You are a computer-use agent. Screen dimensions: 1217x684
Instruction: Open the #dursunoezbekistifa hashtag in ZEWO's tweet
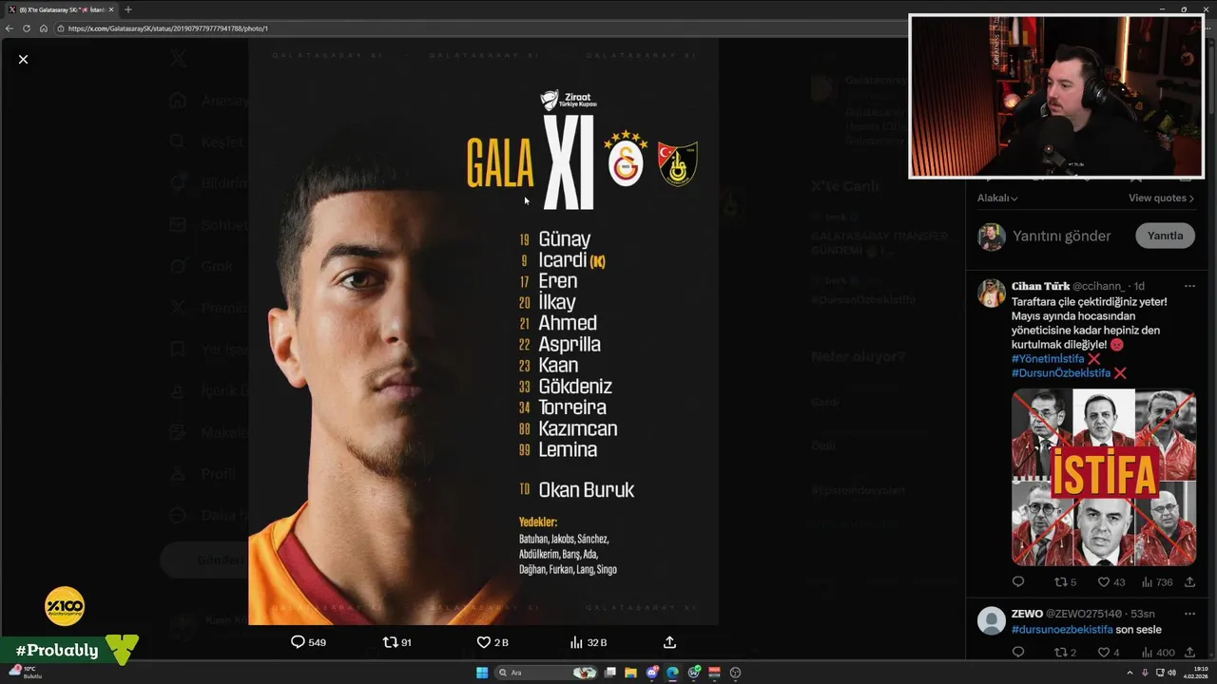pyautogui.click(x=1062, y=629)
